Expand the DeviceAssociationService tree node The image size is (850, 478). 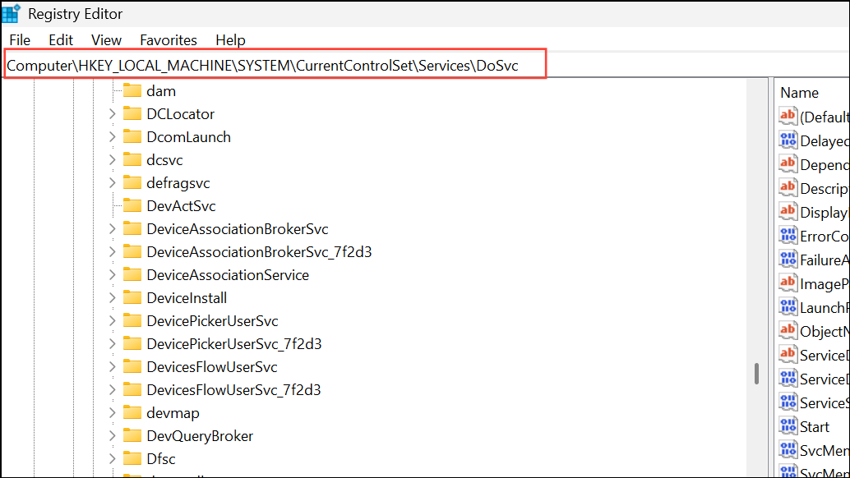click(x=113, y=274)
